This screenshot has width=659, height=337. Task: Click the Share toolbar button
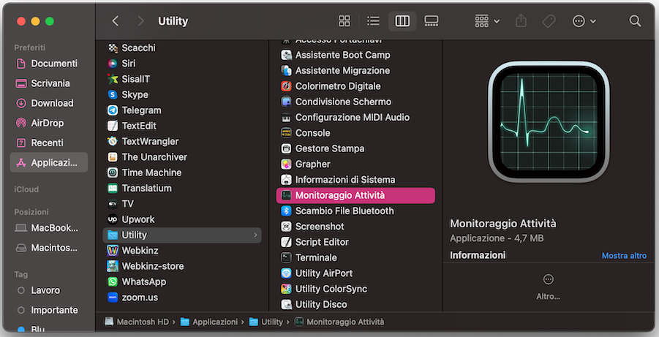pyautogui.click(x=521, y=21)
